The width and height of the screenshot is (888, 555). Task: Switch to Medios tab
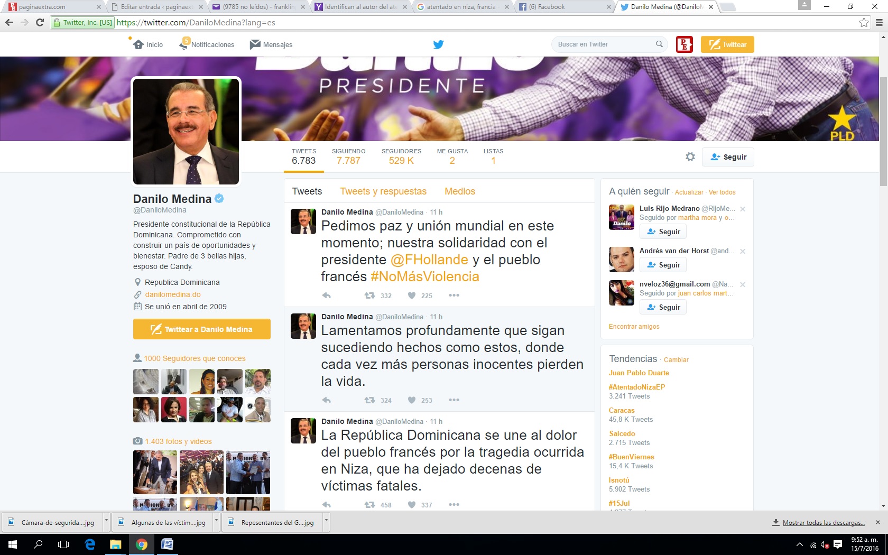coord(460,191)
